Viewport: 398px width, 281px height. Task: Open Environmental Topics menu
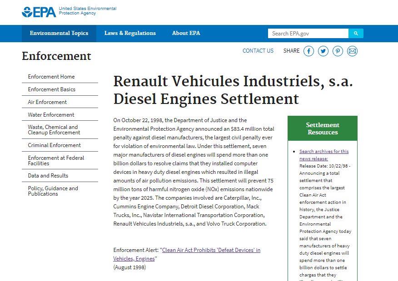point(59,33)
